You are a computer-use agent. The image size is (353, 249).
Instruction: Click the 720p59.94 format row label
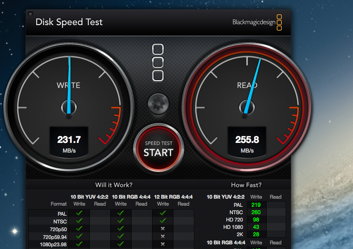click(55, 237)
